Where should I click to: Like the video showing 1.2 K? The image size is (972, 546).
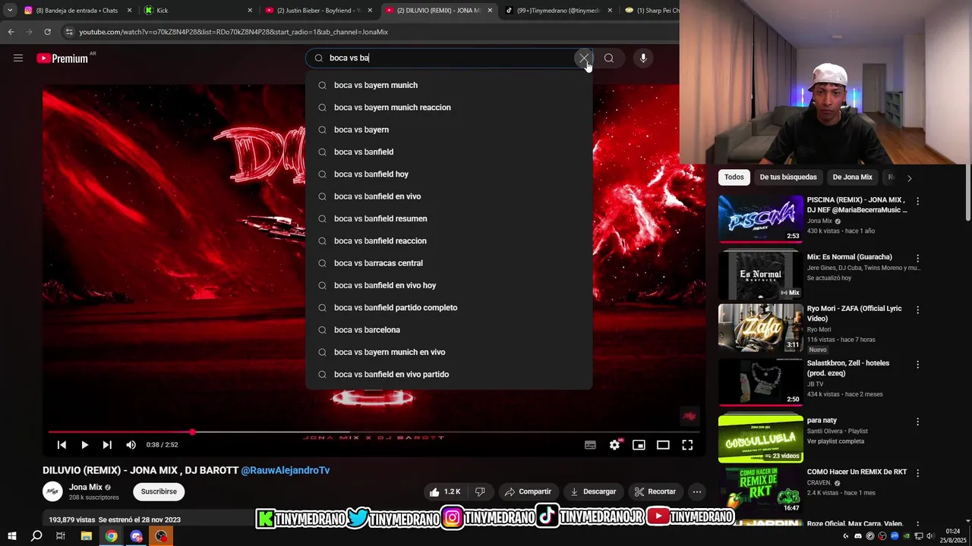(445, 491)
